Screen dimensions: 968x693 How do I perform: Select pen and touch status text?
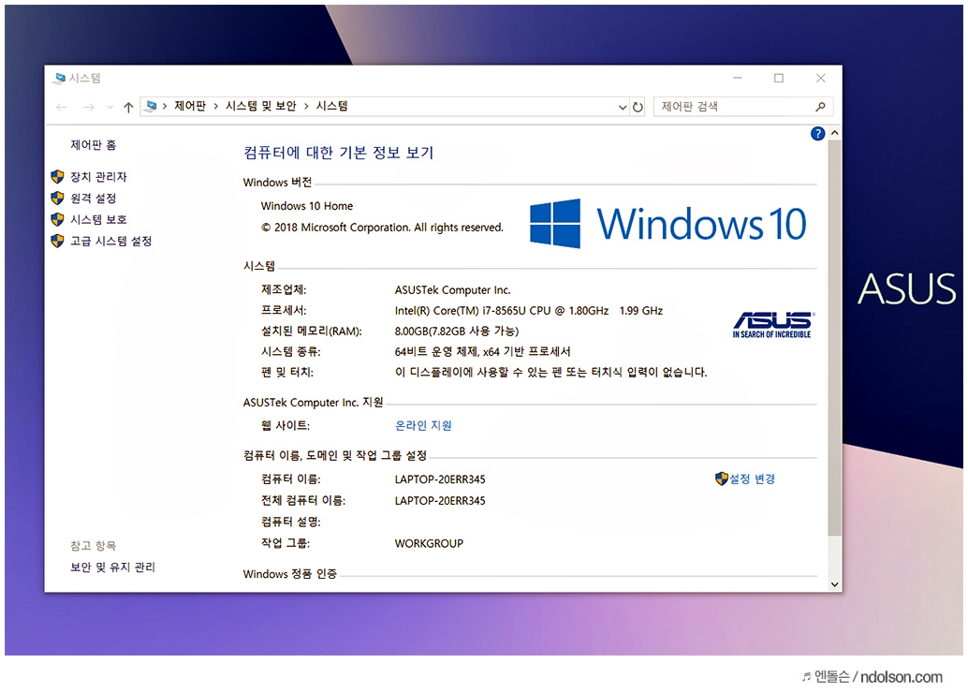551,373
